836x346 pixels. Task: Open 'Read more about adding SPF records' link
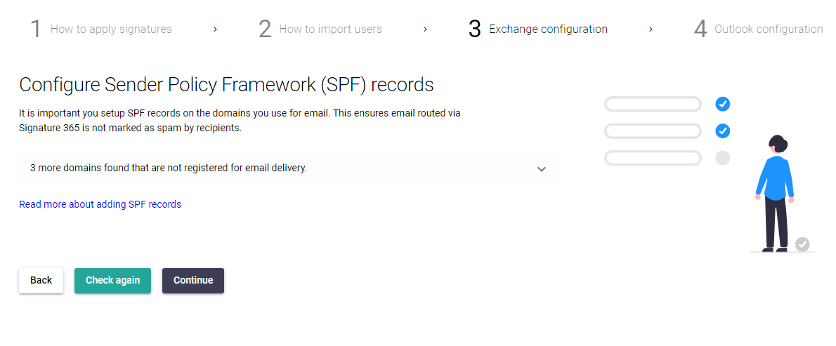click(x=100, y=204)
